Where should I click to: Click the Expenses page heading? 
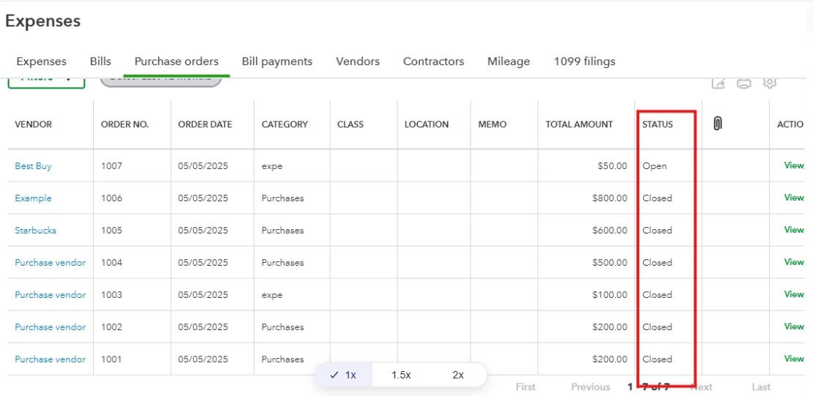pyautogui.click(x=43, y=21)
